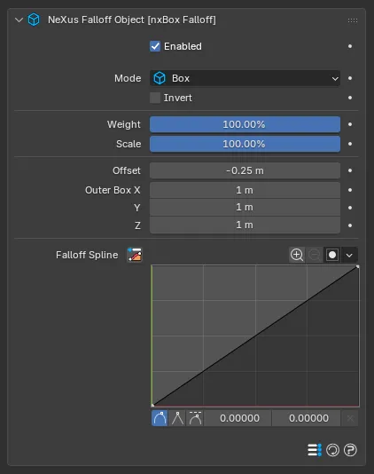Click the animate dot beside Mode

tap(350, 78)
